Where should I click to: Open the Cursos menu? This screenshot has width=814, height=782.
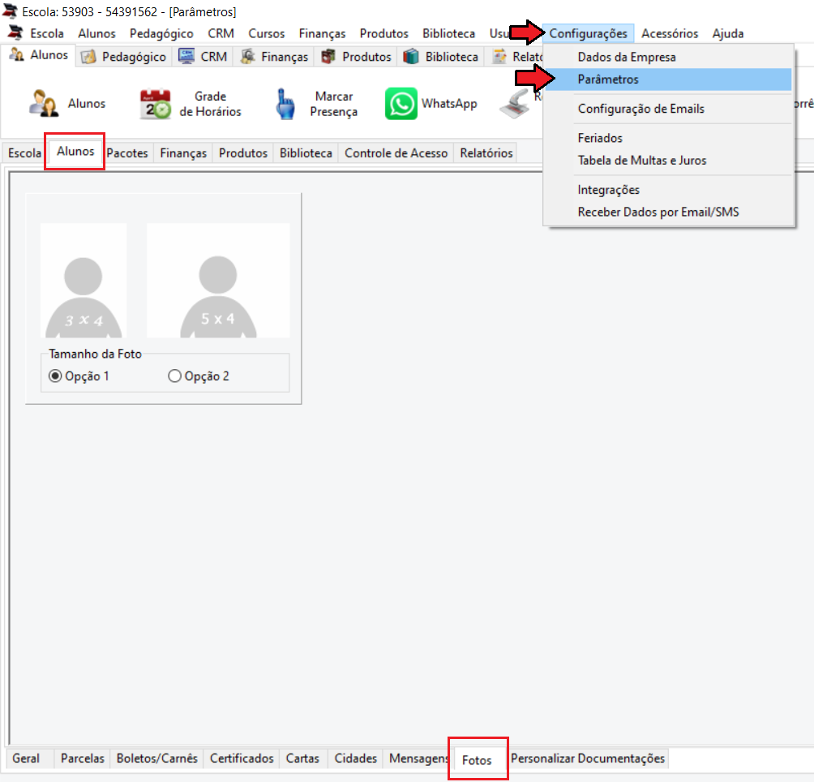(266, 33)
